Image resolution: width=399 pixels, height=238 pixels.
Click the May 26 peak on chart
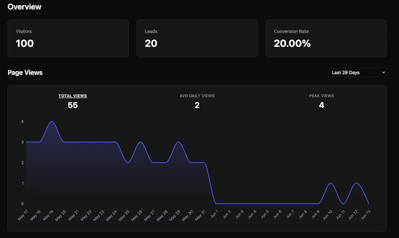(141, 142)
